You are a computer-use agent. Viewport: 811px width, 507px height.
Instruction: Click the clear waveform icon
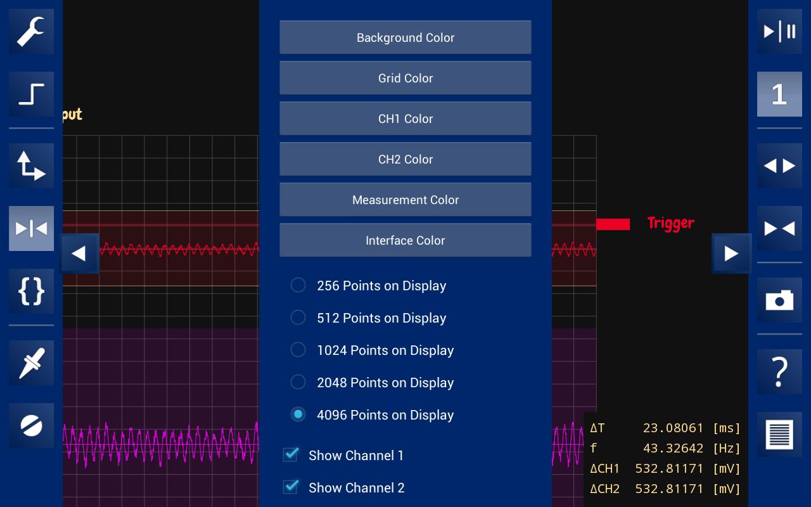click(x=31, y=425)
